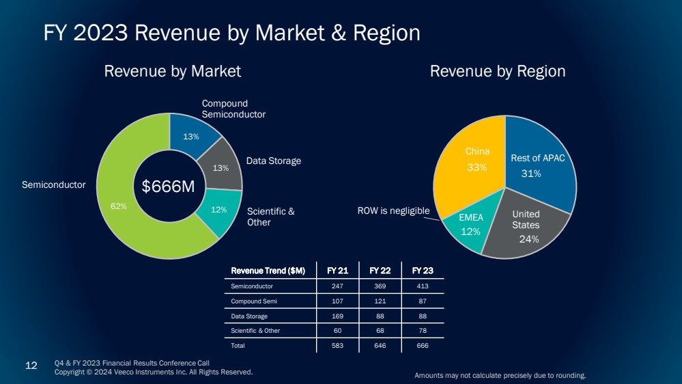Click the FY 23 Total value 666

pyautogui.click(x=422, y=346)
